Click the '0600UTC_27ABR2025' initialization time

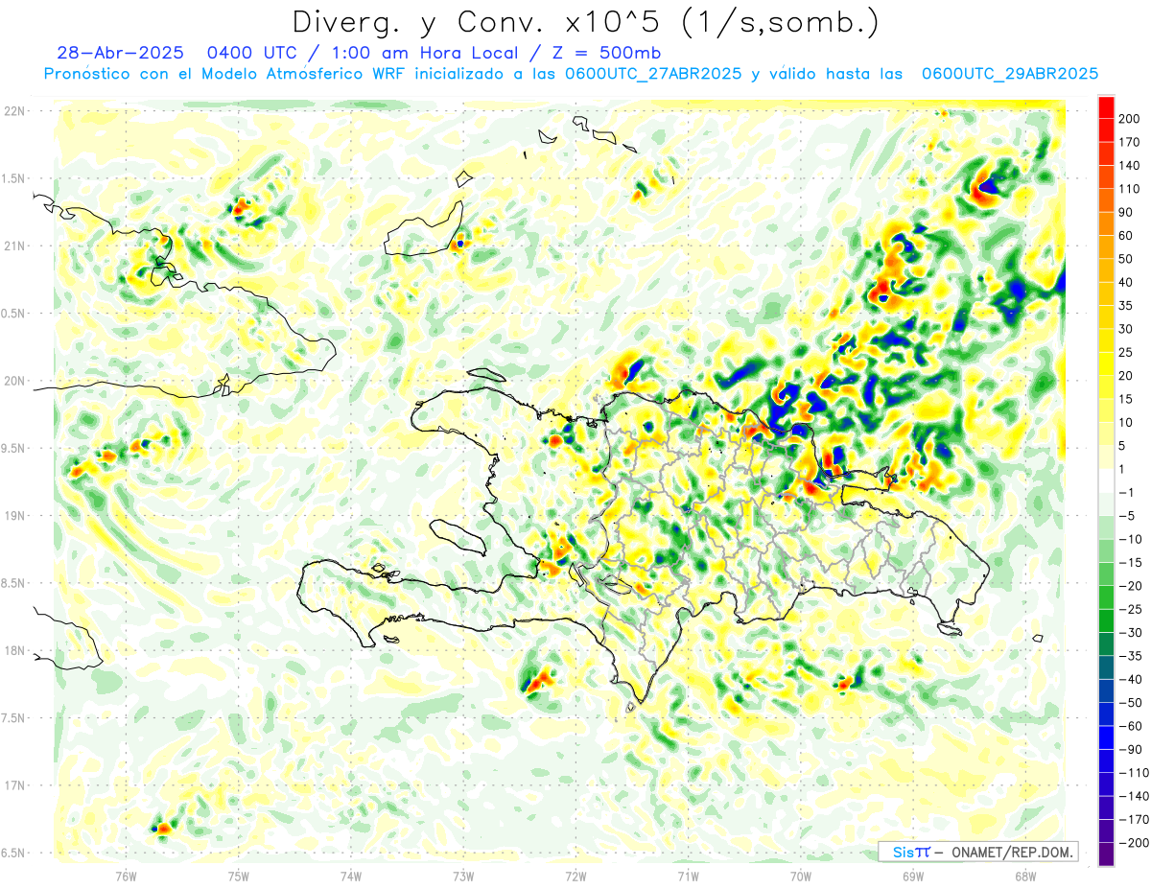(x=652, y=74)
